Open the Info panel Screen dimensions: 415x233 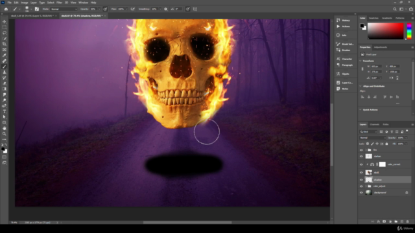(342, 35)
